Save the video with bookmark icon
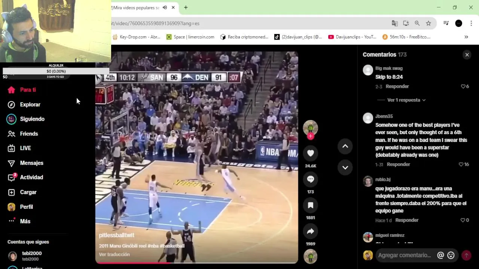 (x=310, y=205)
